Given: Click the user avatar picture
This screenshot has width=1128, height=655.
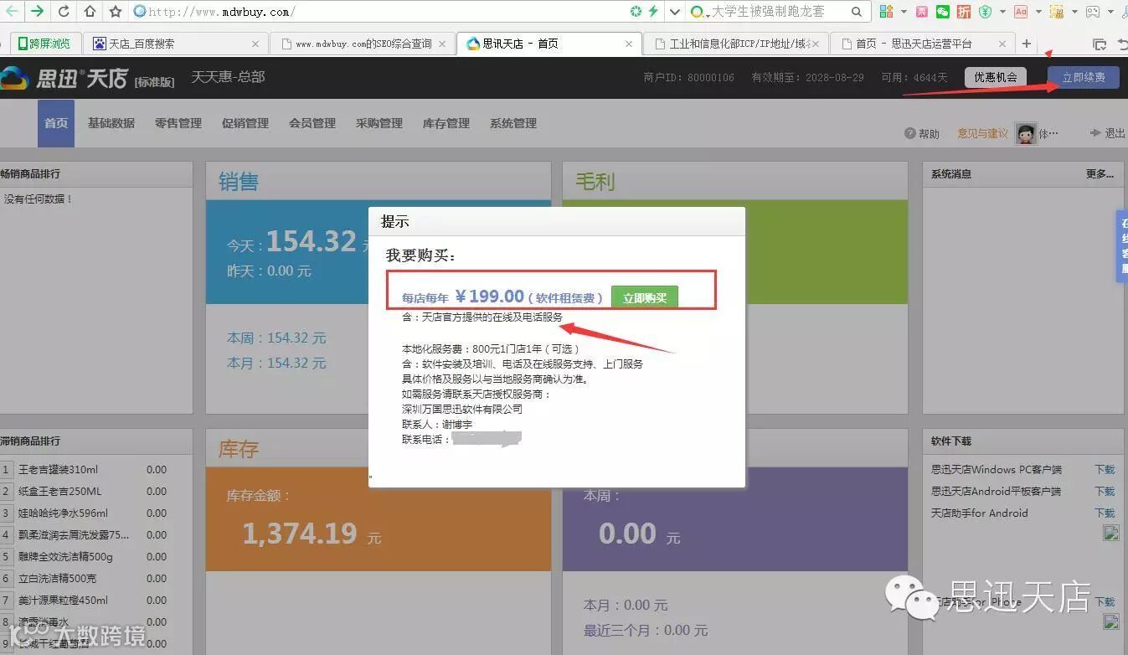Looking at the screenshot, I should click(x=1026, y=133).
